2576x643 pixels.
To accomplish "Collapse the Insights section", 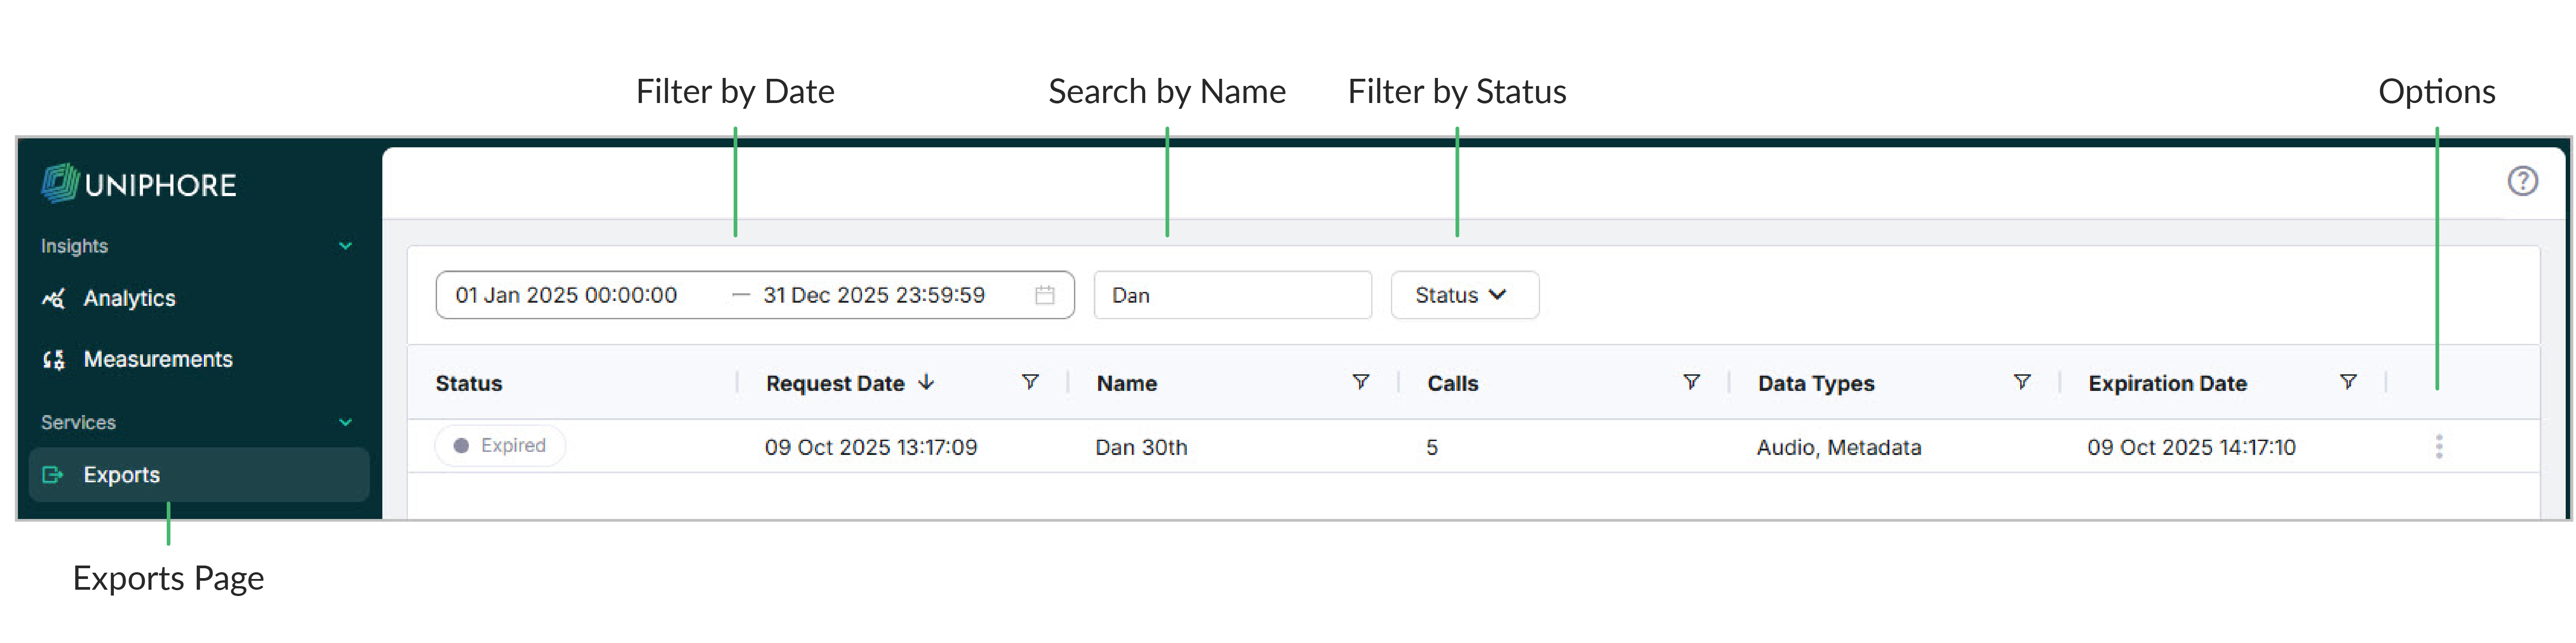I will click(345, 247).
